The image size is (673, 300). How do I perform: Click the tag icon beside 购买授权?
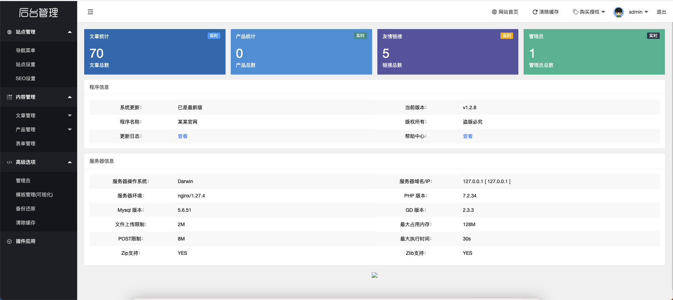(x=575, y=12)
